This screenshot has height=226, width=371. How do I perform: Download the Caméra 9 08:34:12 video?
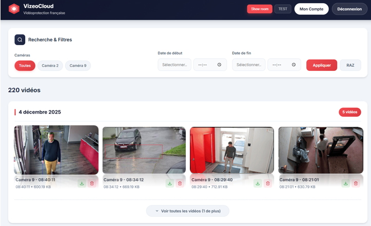[x=170, y=183]
